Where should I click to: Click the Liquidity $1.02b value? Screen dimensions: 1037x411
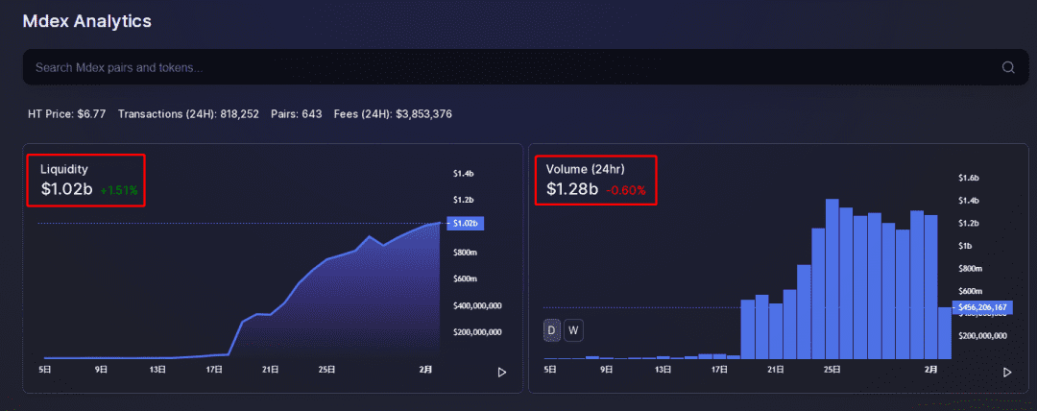[x=66, y=189]
